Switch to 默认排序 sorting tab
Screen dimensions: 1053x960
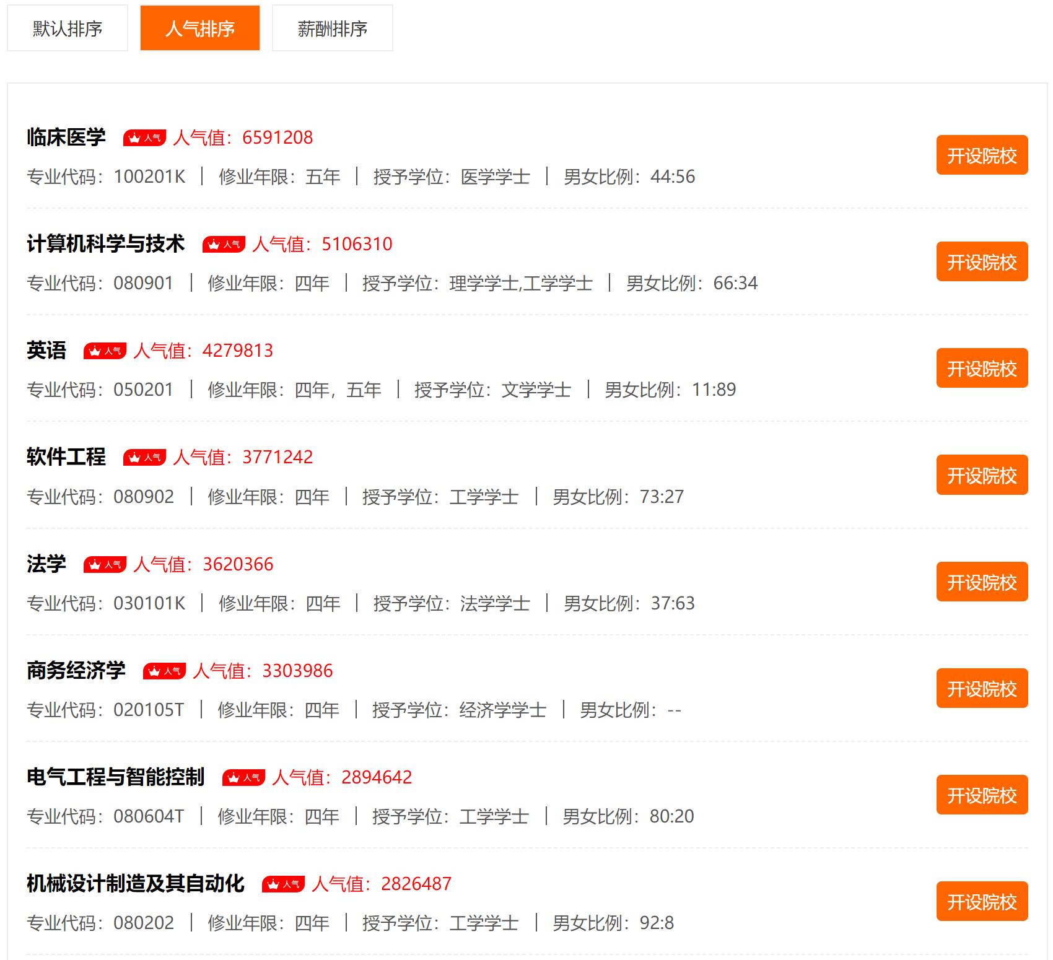coord(67,28)
